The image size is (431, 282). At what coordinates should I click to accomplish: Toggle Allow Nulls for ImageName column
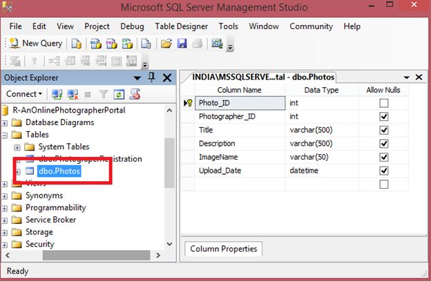(x=384, y=157)
